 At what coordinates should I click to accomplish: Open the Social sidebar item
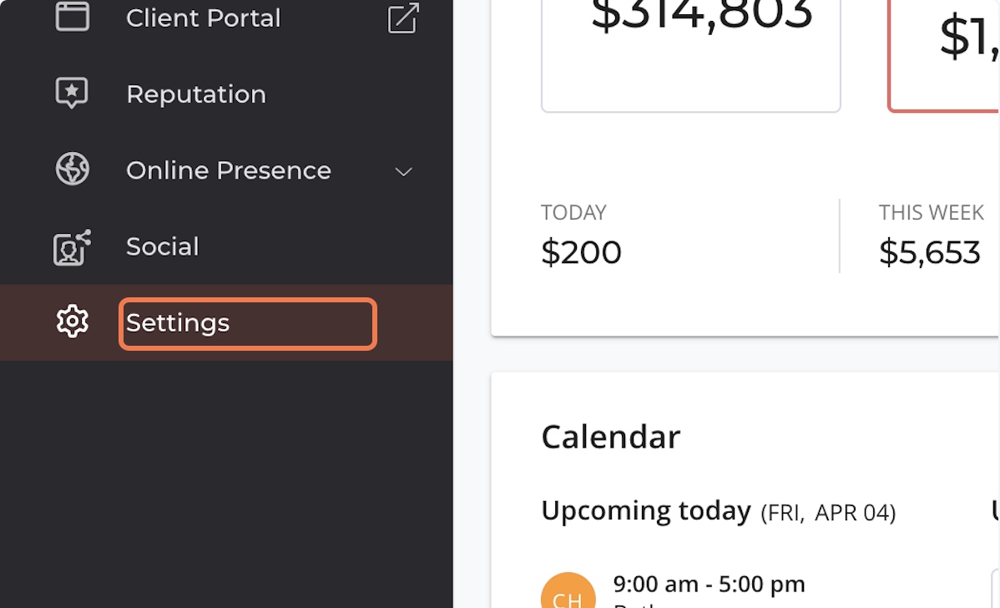click(163, 246)
